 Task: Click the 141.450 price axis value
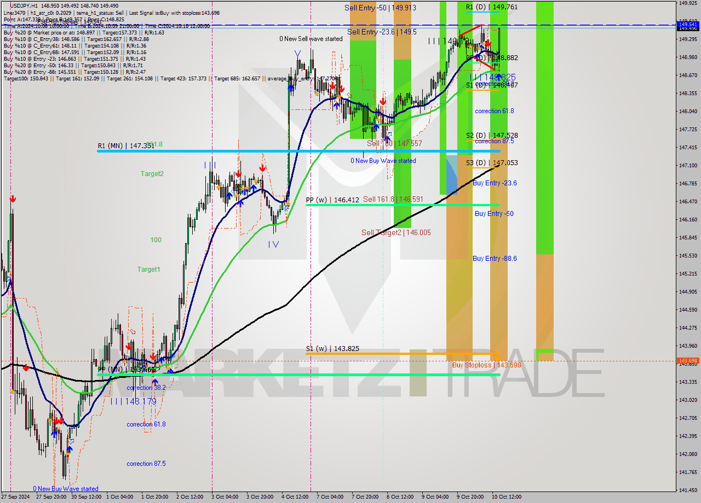[688, 490]
